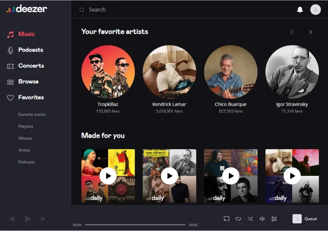Play the daily mix with Mahler Symphony cover
This screenshot has height=231, width=328.
point(169,176)
